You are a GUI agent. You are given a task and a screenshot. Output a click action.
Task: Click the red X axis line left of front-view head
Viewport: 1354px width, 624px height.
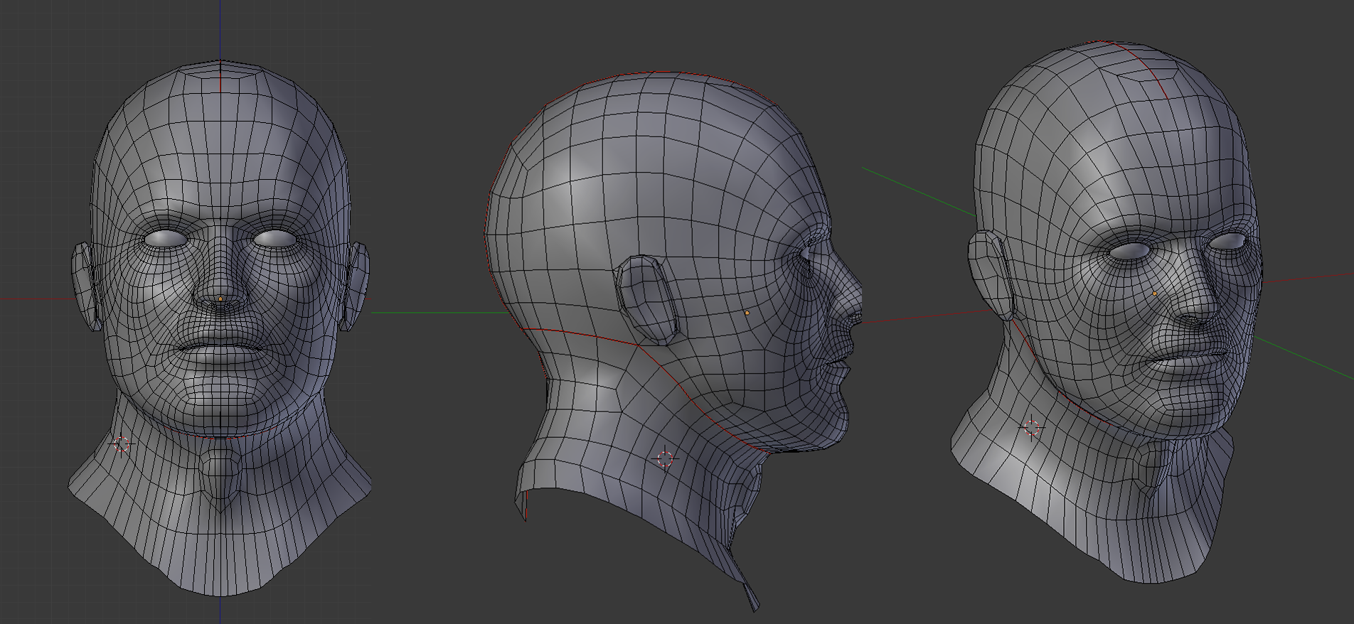click(x=36, y=298)
